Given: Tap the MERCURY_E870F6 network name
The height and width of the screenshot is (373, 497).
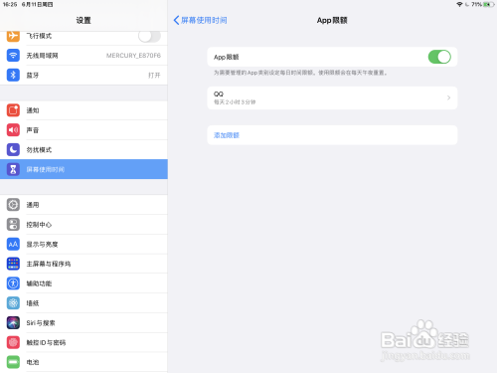Looking at the screenshot, I should coord(133,56).
